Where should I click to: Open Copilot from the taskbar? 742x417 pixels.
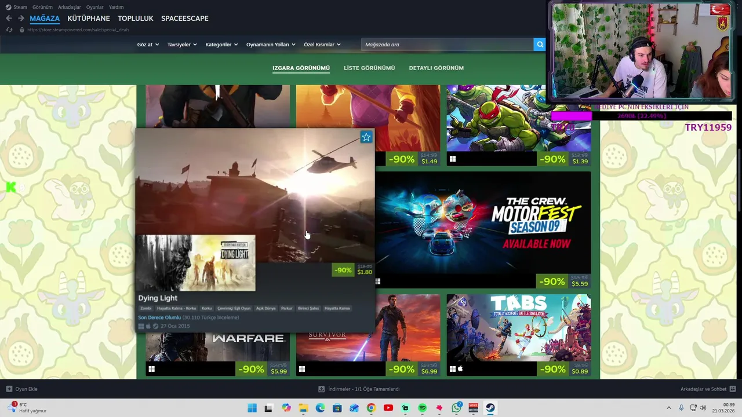(286, 408)
